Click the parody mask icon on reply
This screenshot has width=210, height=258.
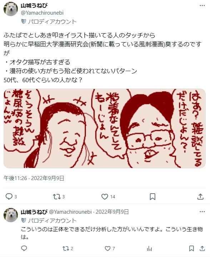tap(24, 220)
